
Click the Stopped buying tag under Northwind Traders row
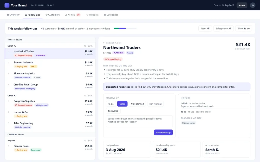tap(23, 55)
